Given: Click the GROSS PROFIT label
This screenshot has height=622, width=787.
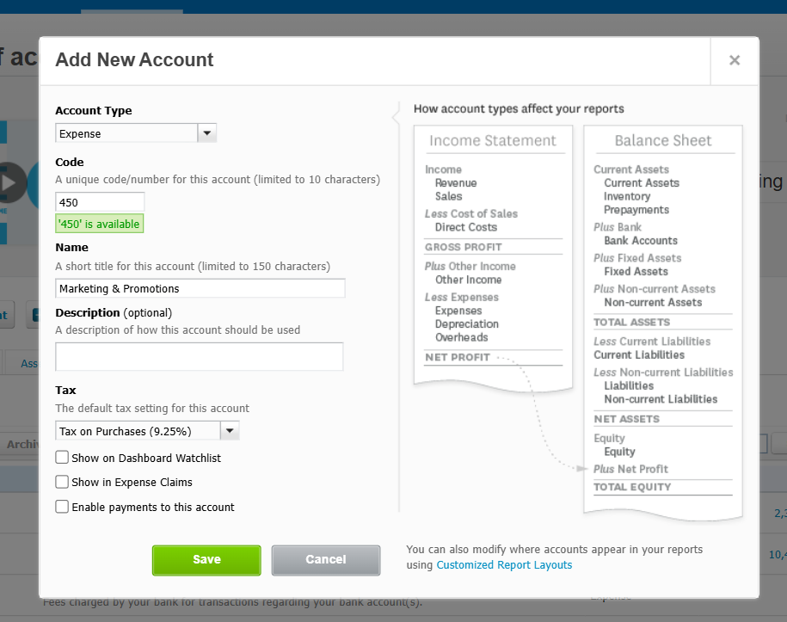Looking at the screenshot, I should (464, 247).
